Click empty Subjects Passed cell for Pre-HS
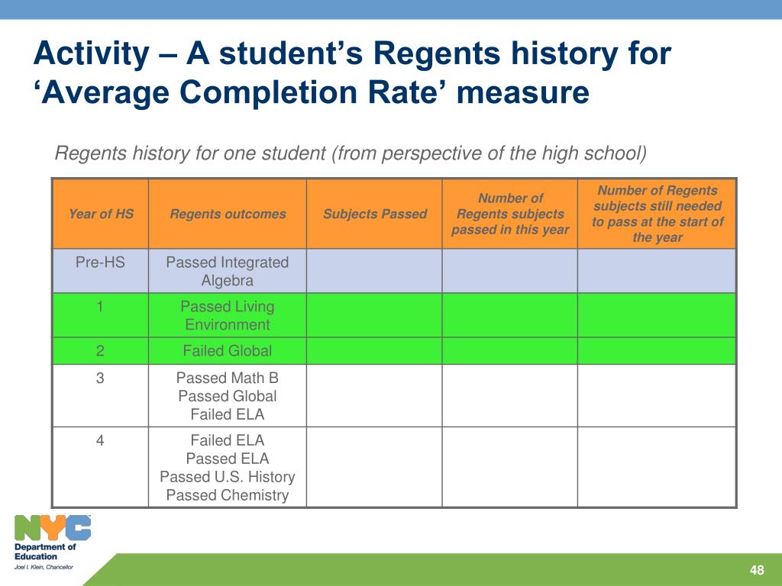 point(374,271)
